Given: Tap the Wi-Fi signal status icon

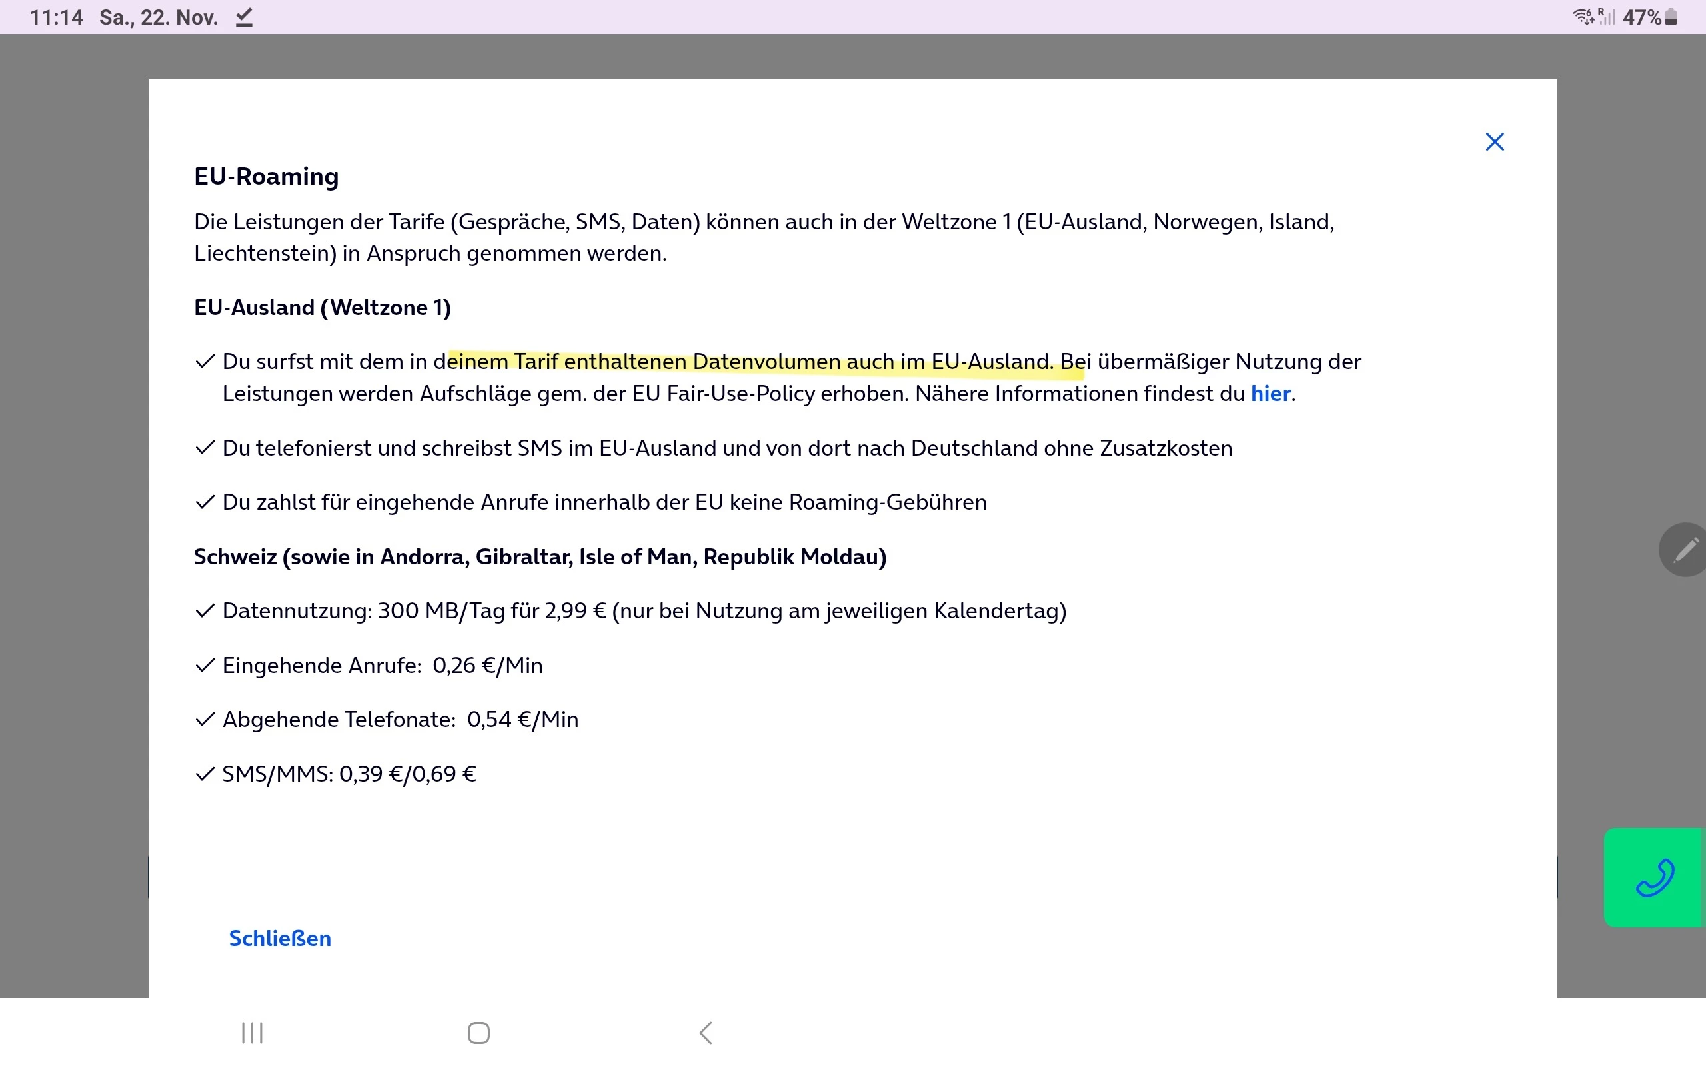Looking at the screenshot, I should [1583, 16].
